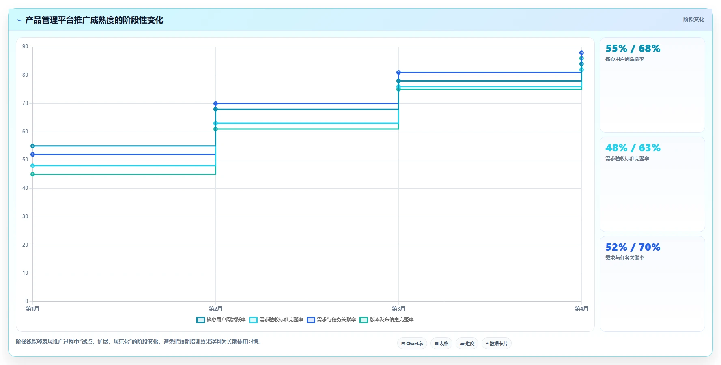Click the 第1月 data point at value 55
This screenshot has width=721, height=365.
coord(33,146)
